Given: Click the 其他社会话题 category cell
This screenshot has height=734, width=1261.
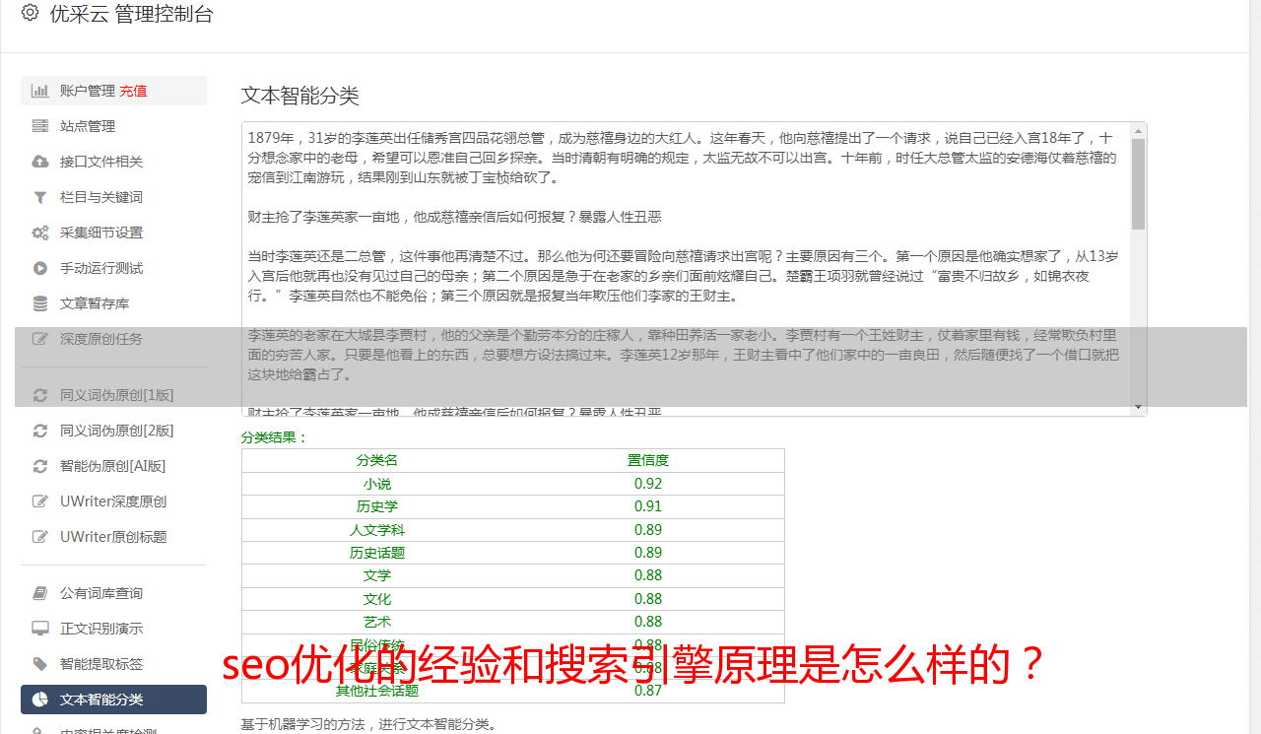Looking at the screenshot, I should click(377, 691).
